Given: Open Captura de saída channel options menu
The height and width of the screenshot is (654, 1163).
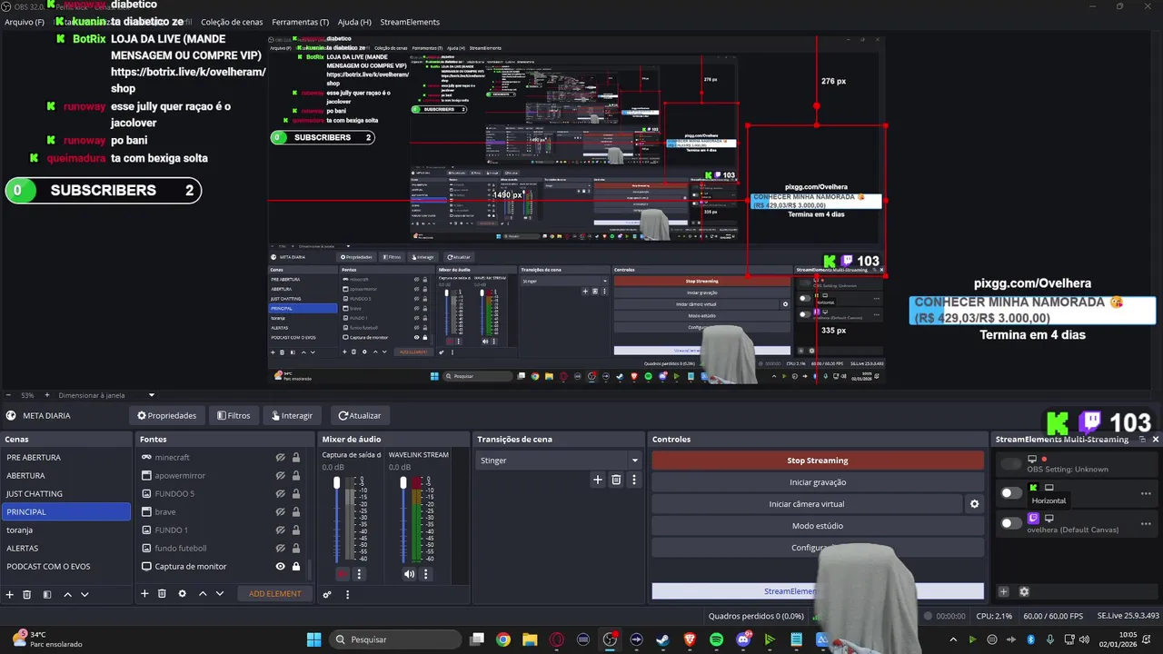Looking at the screenshot, I should [x=359, y=574].
